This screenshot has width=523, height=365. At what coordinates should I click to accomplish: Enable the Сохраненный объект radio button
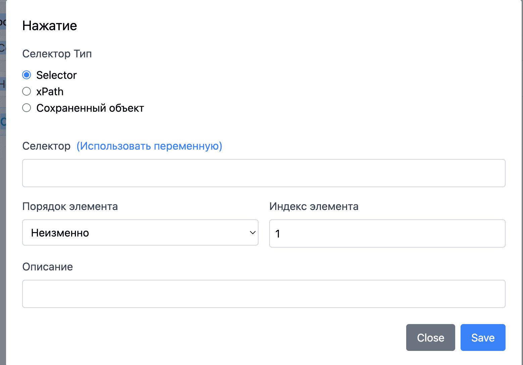pyautogui.click(x=27, y=108)
